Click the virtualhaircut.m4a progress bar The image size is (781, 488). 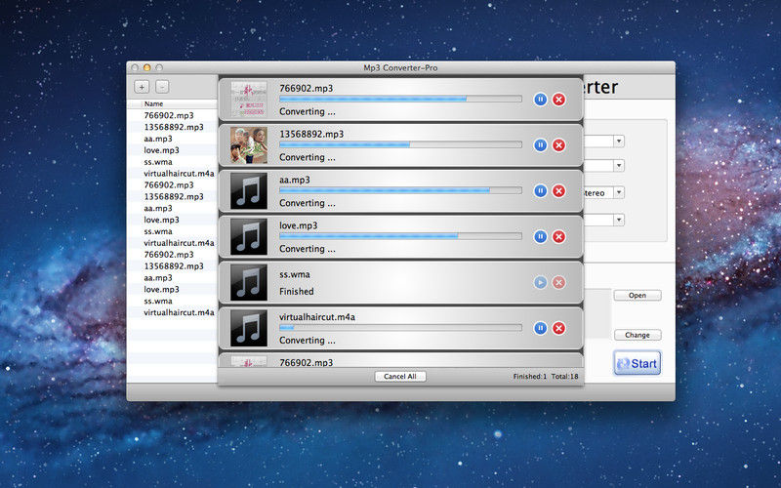[400, 328]
